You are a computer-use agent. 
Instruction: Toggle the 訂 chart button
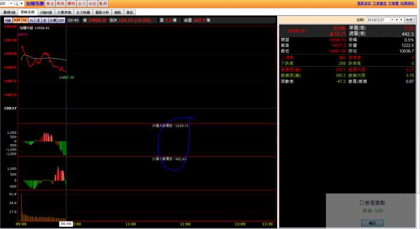45,20
